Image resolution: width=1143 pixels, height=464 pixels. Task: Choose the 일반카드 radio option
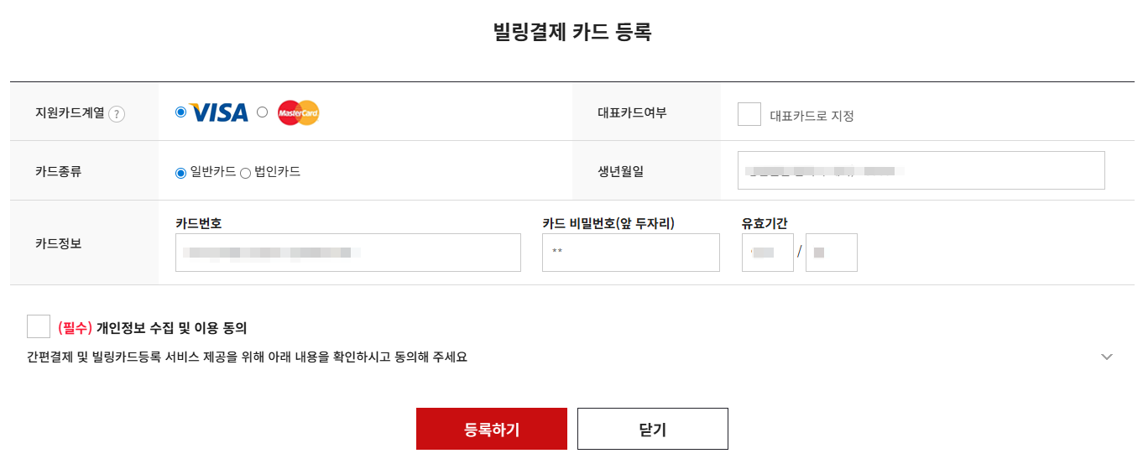[x=180, y=173]
